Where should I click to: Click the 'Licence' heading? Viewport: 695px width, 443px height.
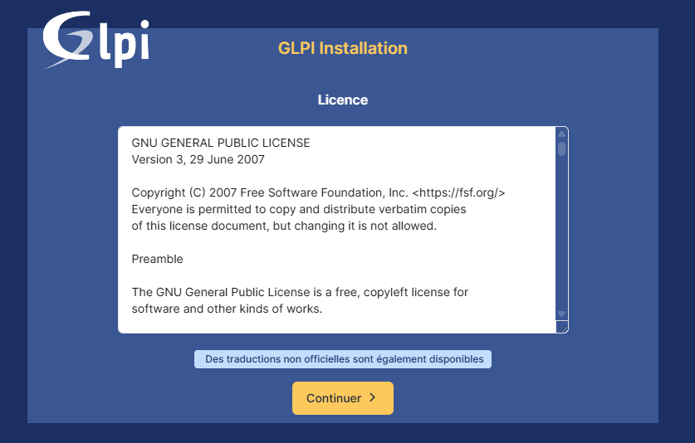(x=343, y=100)
